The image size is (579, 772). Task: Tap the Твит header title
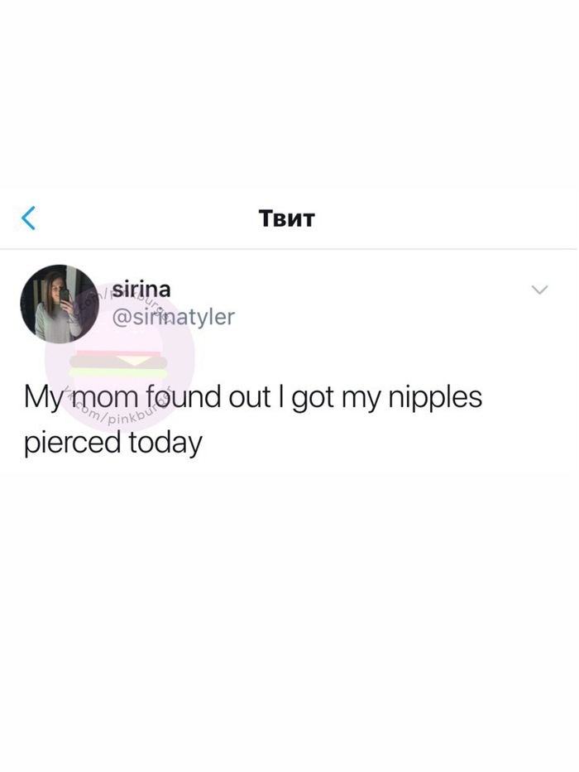pyautogui.click(x=286, y=218)
